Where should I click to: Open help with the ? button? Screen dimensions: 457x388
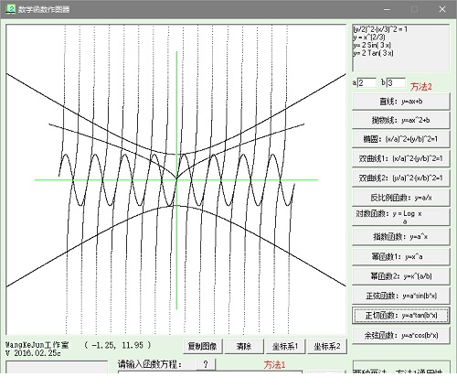click(206, 364)
